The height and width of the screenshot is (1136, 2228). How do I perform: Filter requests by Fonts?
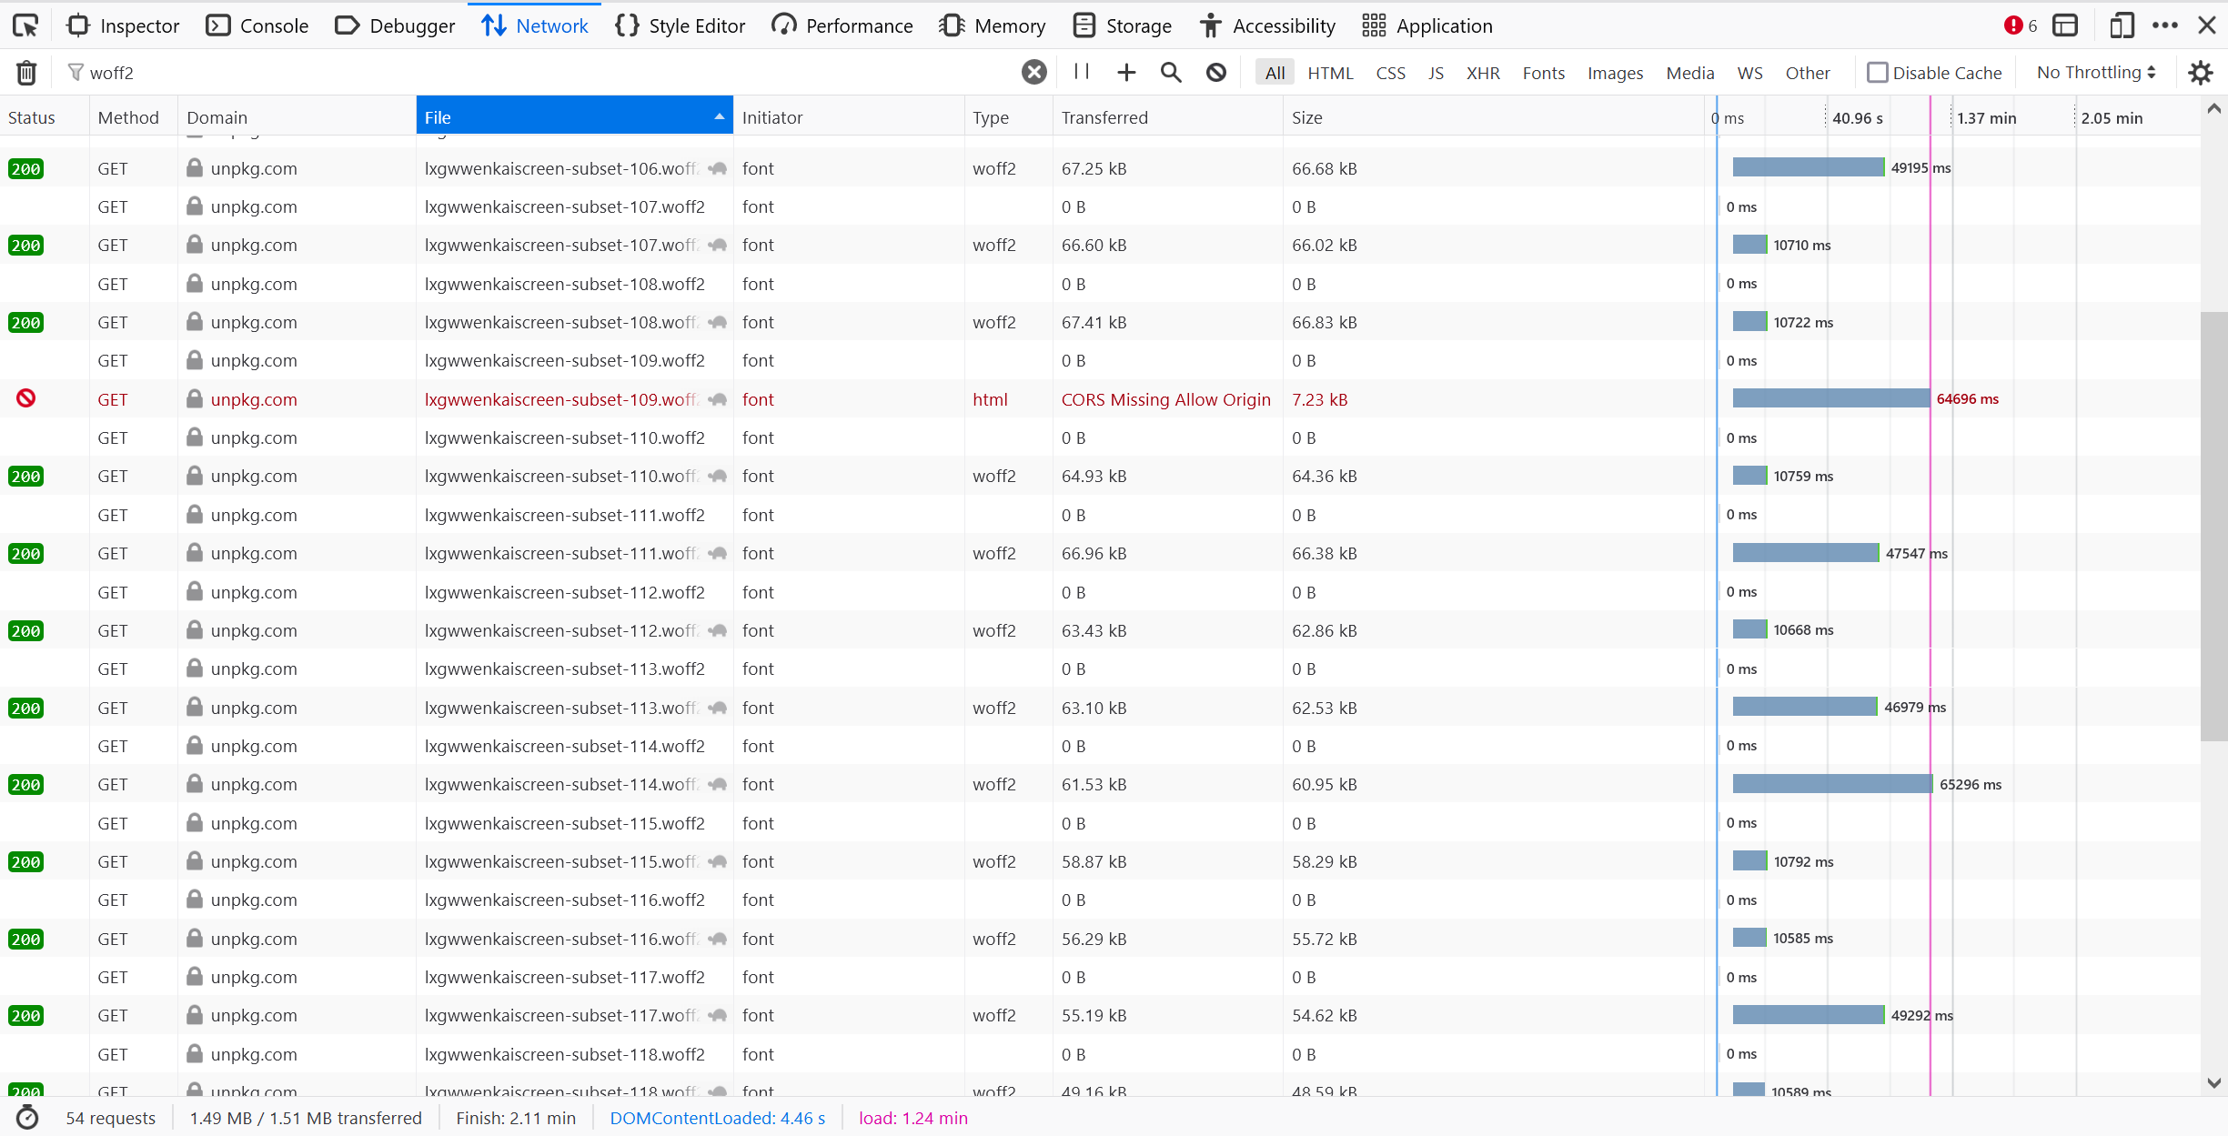[1544, 73]
